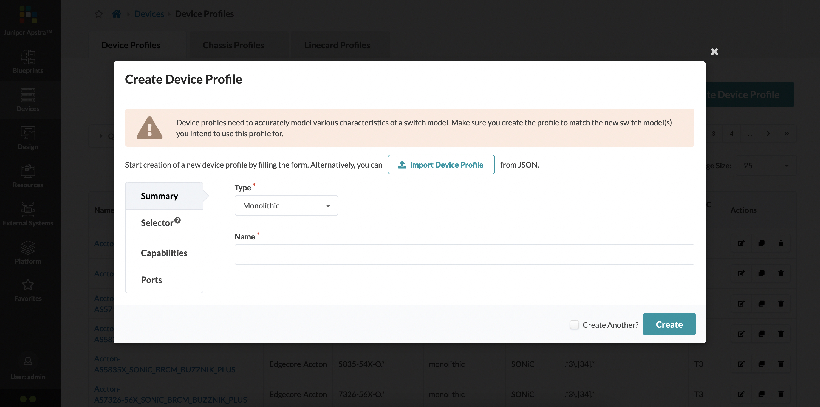Open Platform section in sidebar
This screenshot has height=407, width=820.
(x=28, y=252)
